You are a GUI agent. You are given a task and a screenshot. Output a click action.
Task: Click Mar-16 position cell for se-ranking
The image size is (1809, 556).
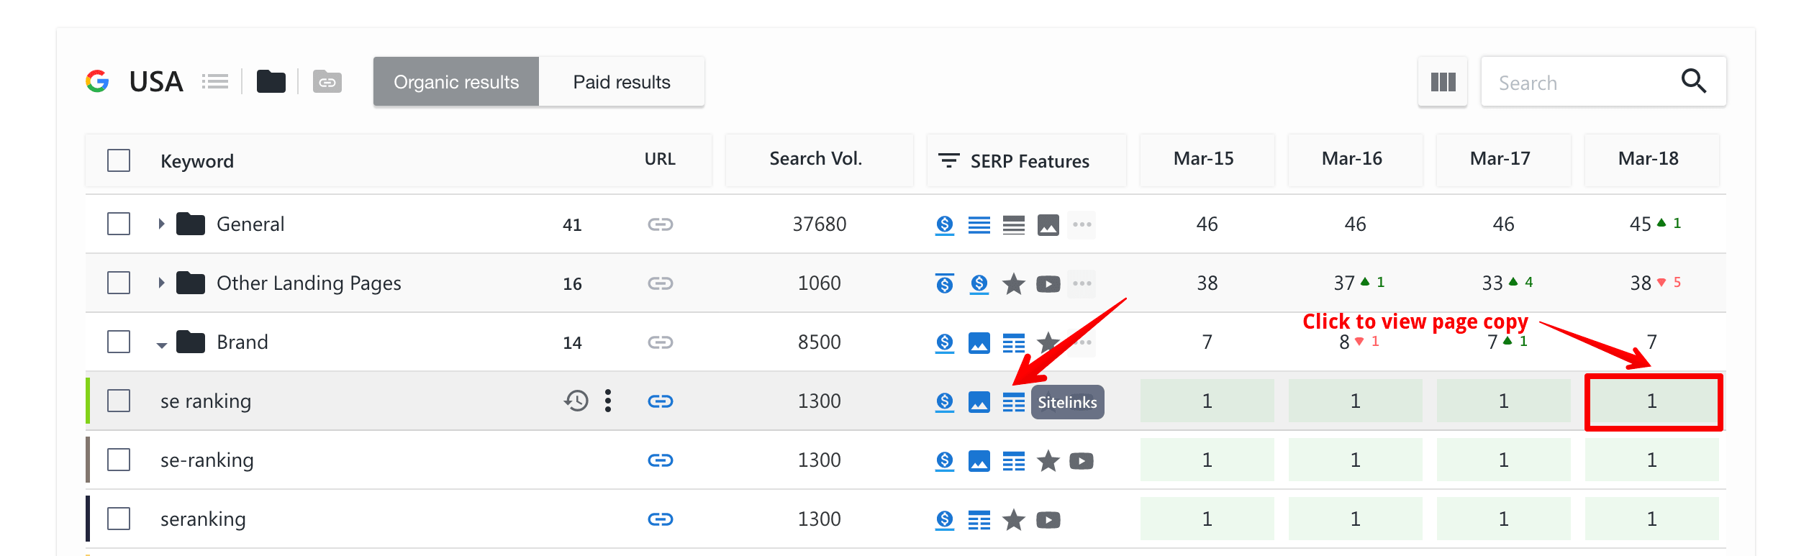pos(1356,460)
